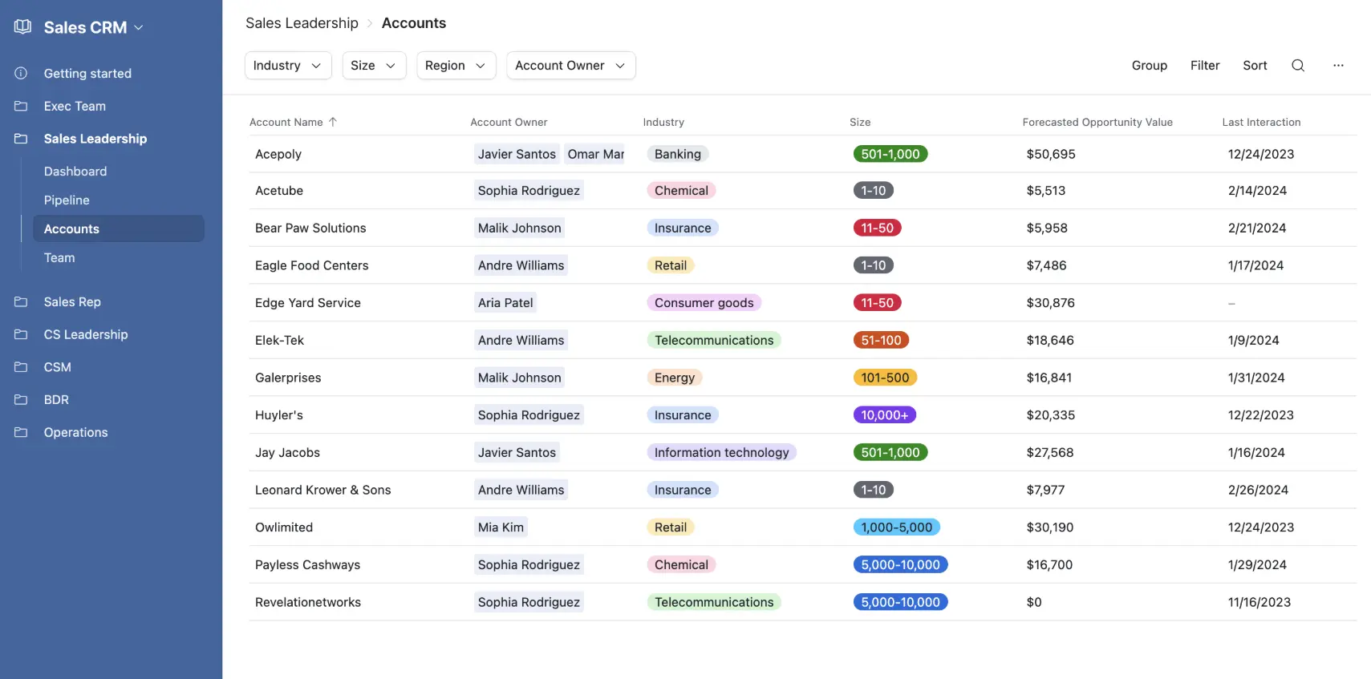This screenshot has width=1371, height=679.
Task: Click the Account Name sort arrow
Action: coord(333,122)
